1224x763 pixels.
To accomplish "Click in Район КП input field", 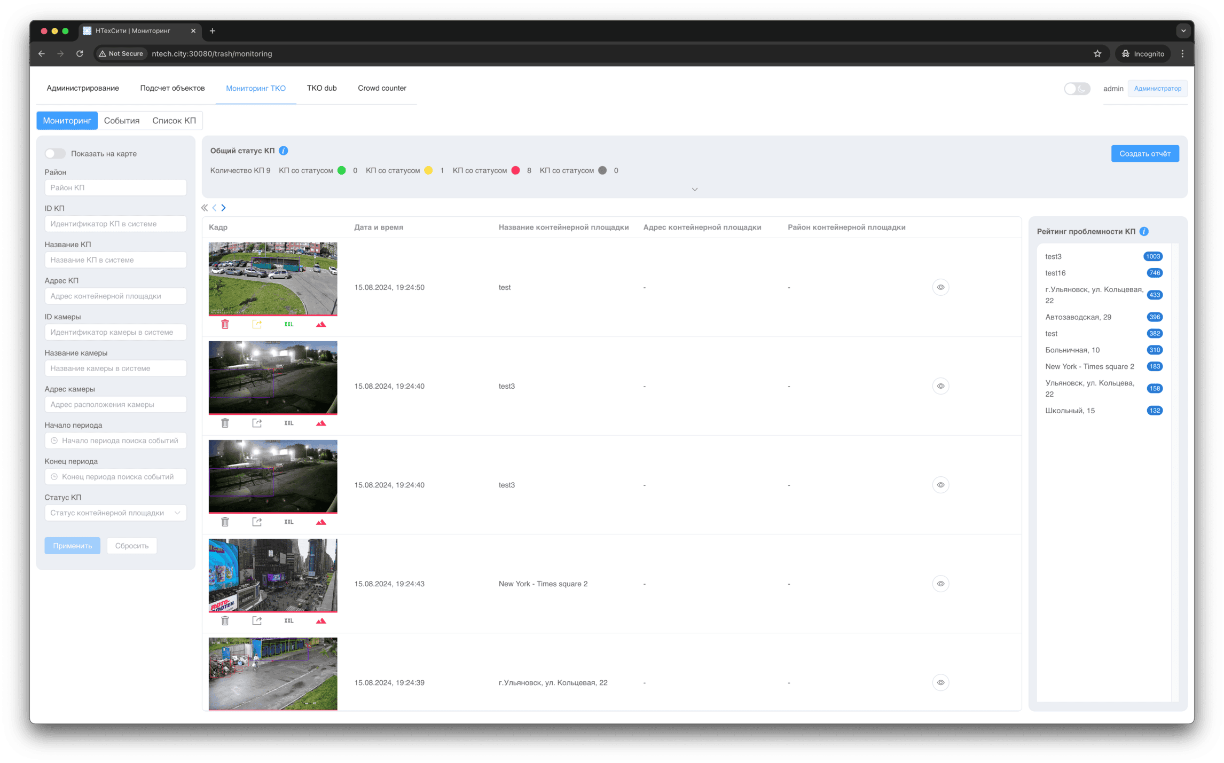I will 115,187.
